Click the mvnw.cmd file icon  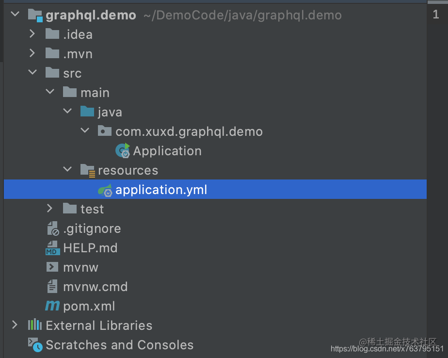[52, 286]
